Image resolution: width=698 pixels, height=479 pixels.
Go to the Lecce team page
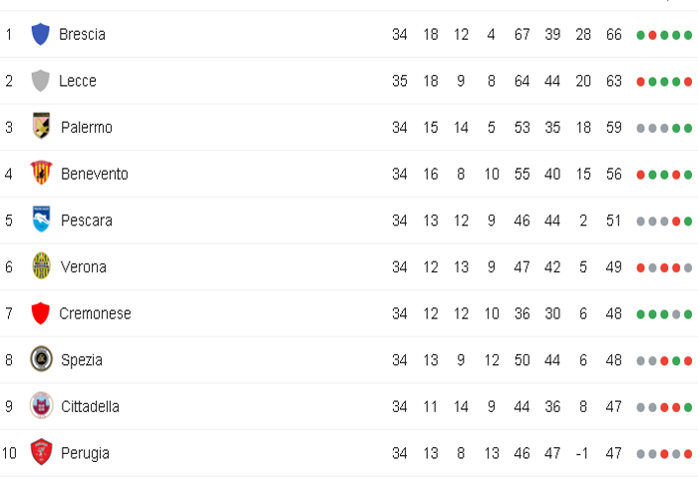[x=78, y=81]
